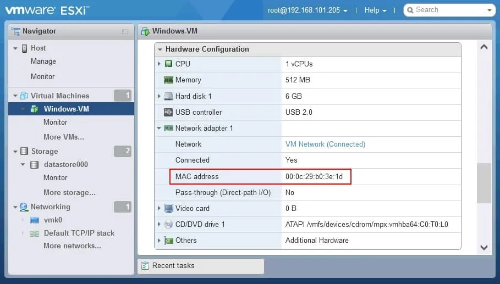Open the VM Network (Connected) link

coord(325,144)
